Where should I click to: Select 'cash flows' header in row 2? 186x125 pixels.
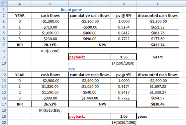50,15
